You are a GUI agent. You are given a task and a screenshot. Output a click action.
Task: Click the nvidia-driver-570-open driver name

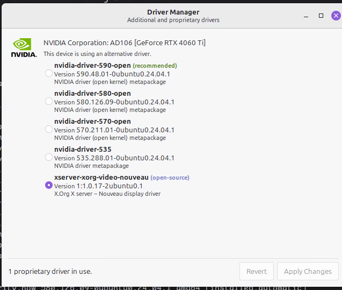[92, 121]
